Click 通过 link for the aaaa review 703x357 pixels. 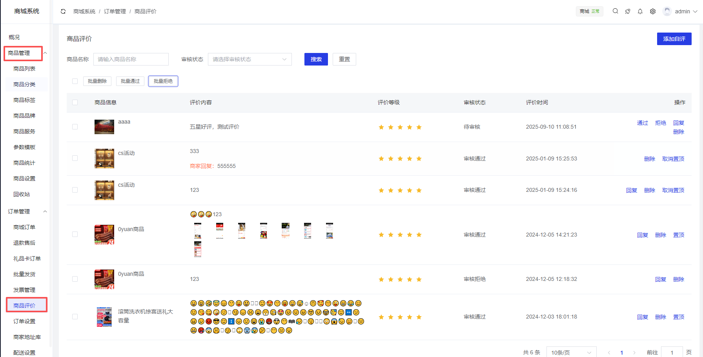(642, 123)
